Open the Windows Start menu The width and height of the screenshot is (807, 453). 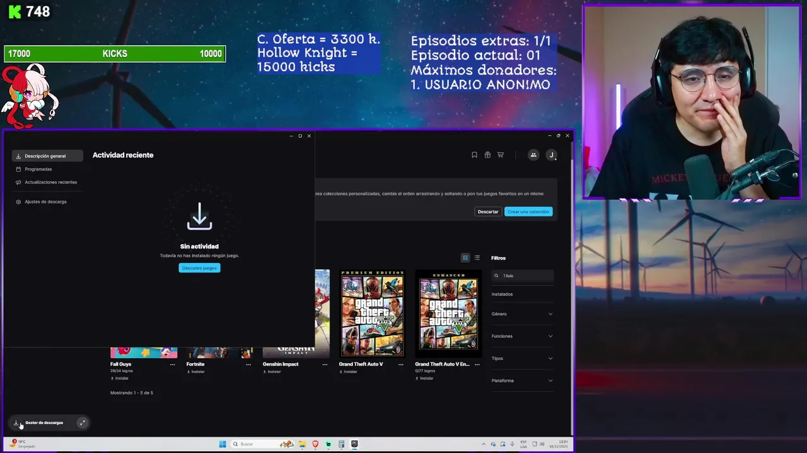[223, 444]
